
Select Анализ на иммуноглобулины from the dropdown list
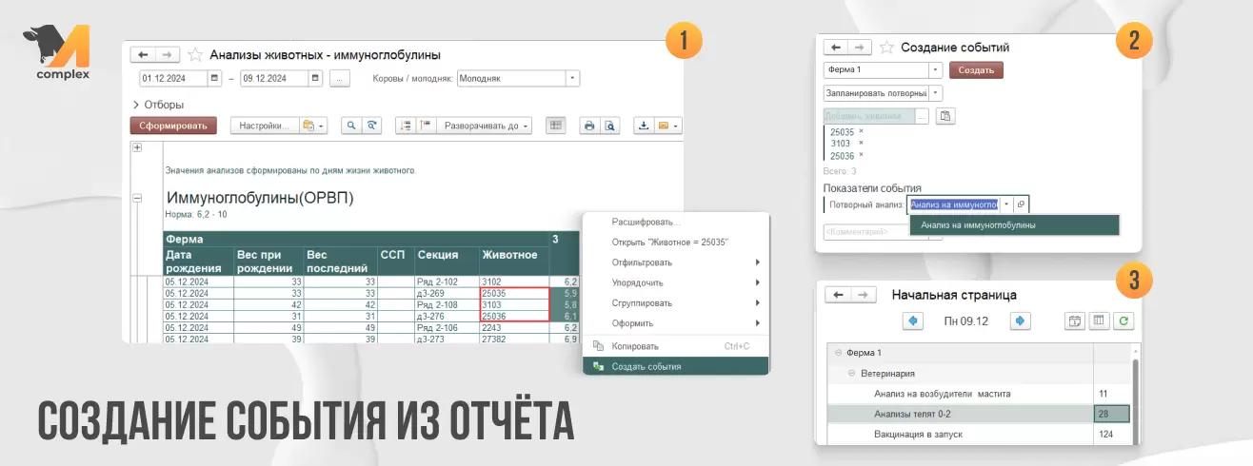pyautogui.click(x=1014, y=225)
